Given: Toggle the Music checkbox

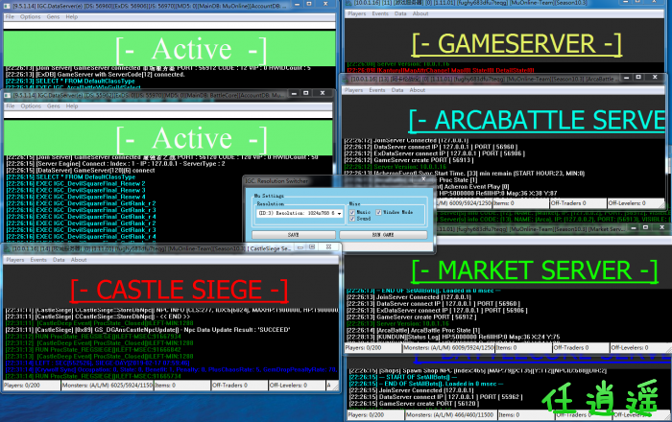Looking at the screenshot, I should 352,212.
